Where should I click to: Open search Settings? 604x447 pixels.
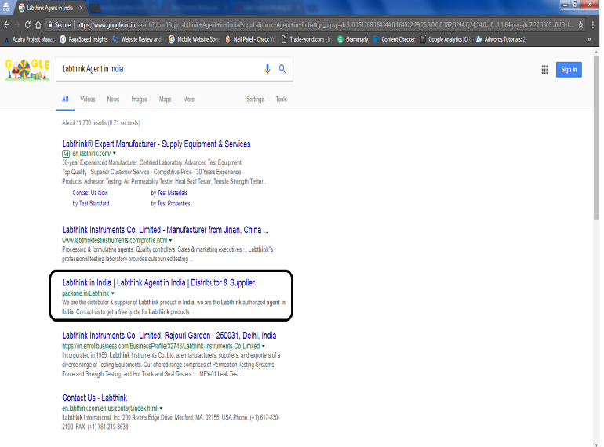(255, 100)
